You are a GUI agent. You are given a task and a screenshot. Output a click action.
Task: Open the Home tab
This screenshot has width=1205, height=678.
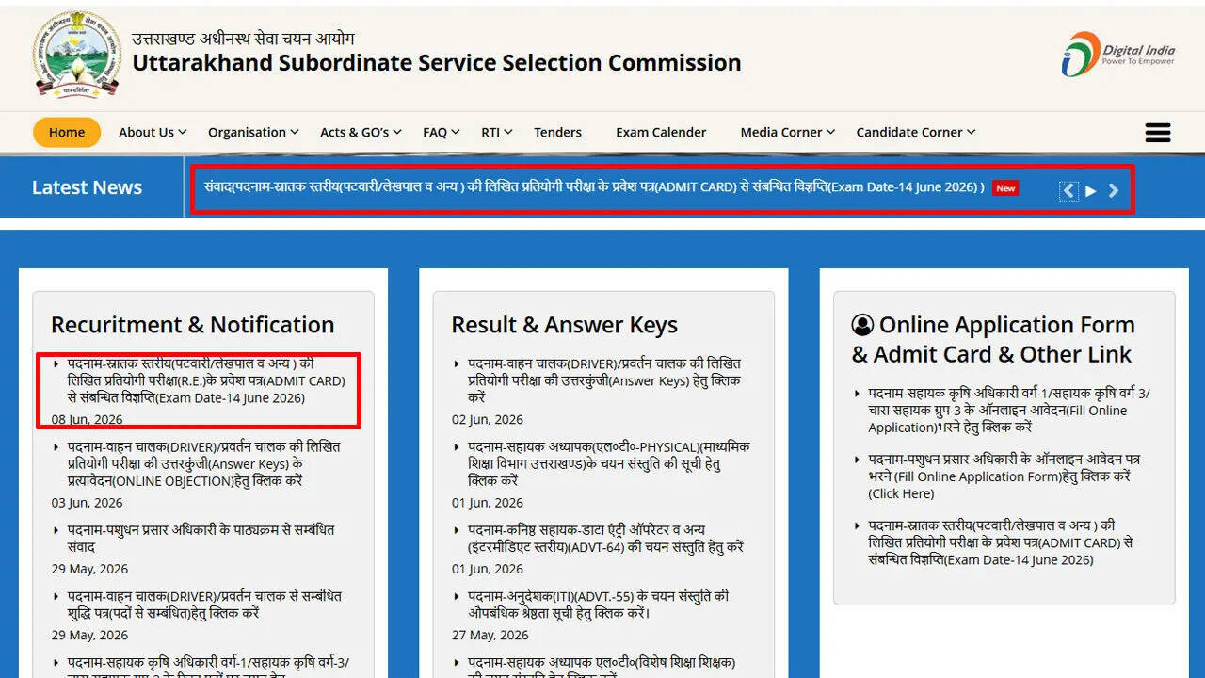[67, 132]
